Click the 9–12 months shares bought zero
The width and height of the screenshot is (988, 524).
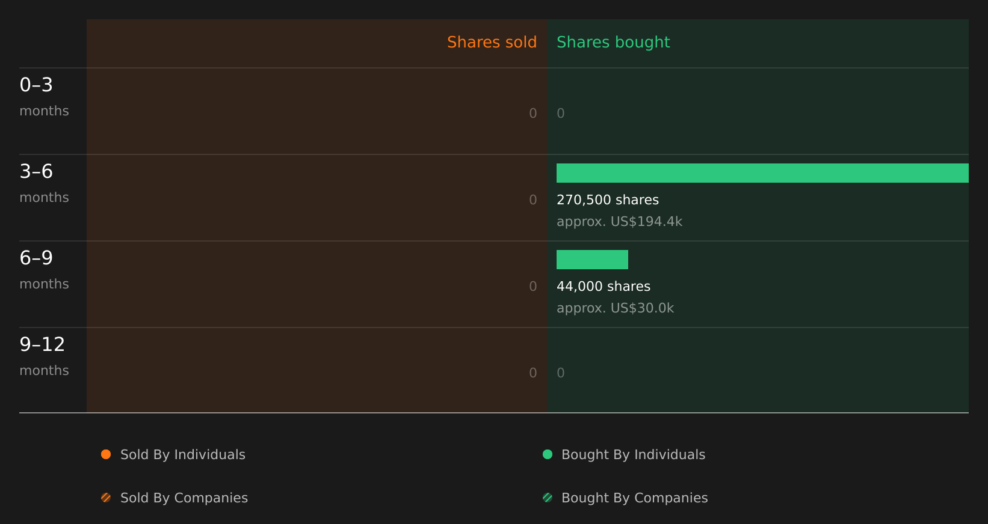[x=561, y=373]
